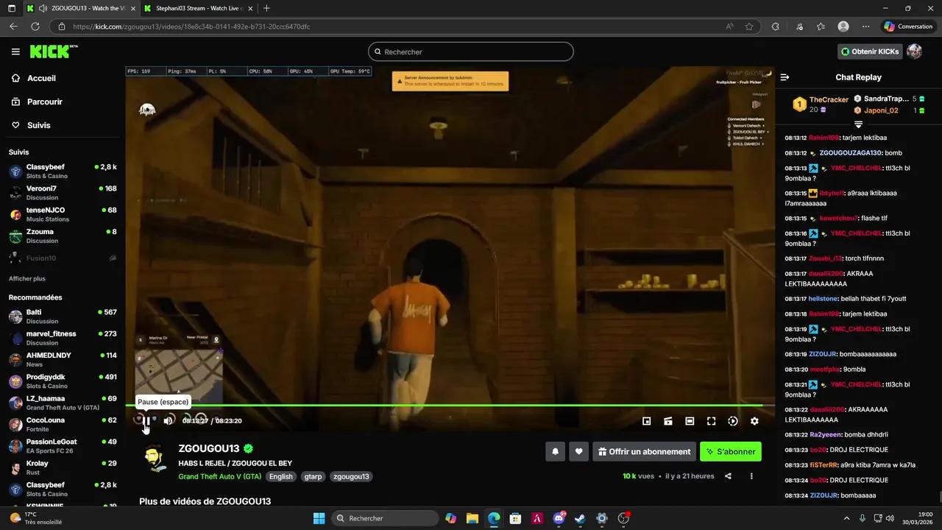Open playback speed control in player
This screenshot has width=942, height=530.
click(x=733, y=421)
